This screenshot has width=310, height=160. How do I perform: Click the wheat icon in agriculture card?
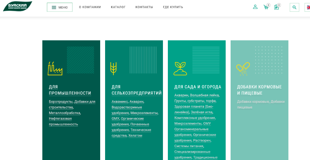(x=113, y=68)
